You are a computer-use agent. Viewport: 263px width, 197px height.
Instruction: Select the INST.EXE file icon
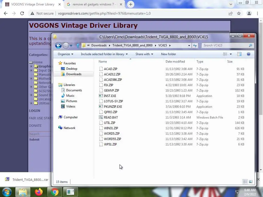pos(101,96)
